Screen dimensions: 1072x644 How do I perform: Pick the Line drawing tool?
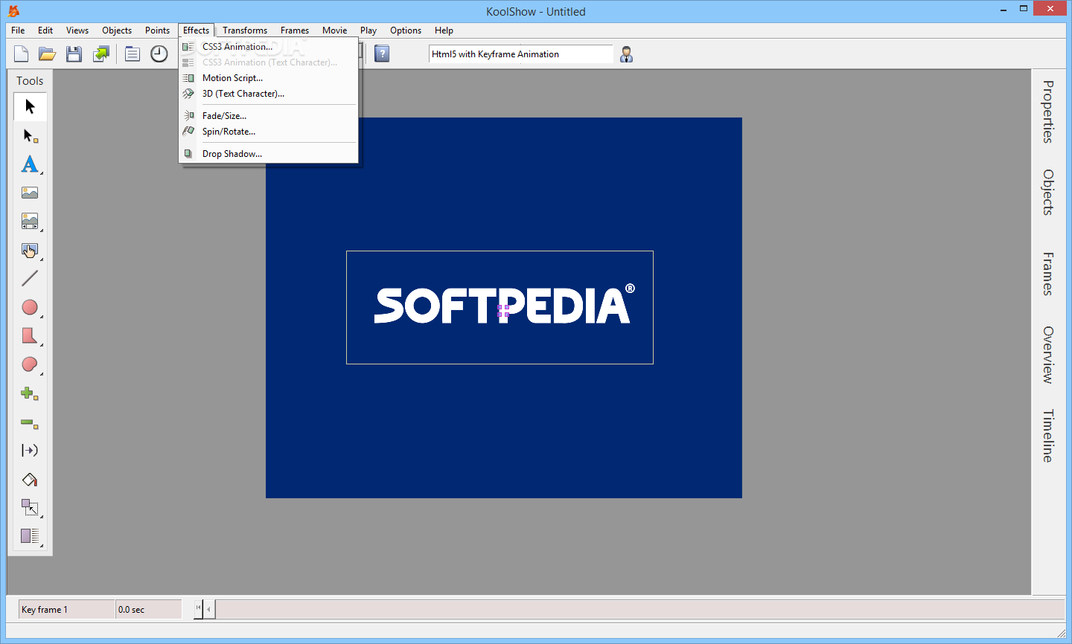coord(30,278)
